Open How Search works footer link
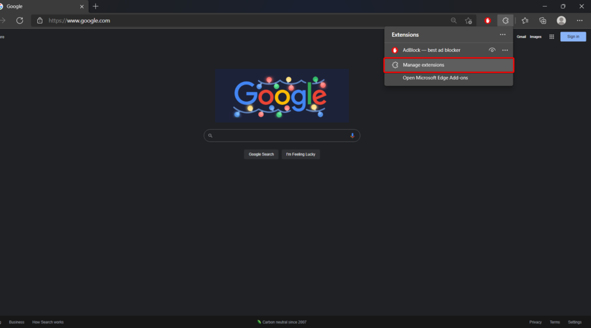591x328 pixels. 48,322
